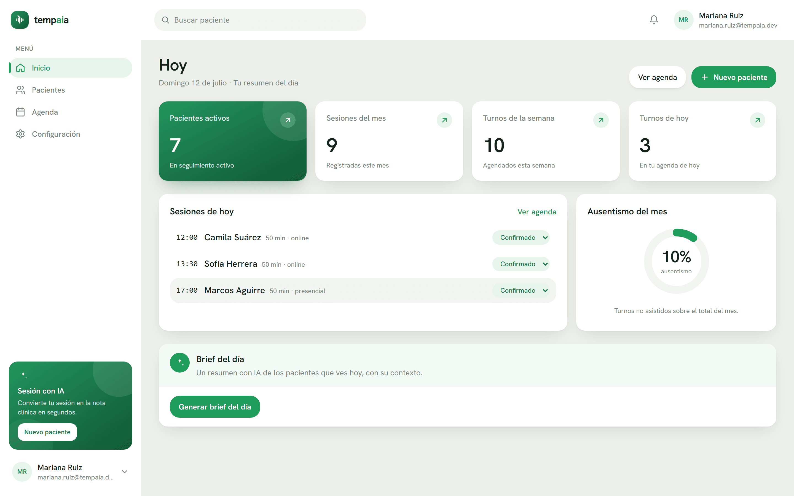Click the MR avatar in top bar
Image resolution: width=794 pixels, height=496 pixels.
(x=683, y=20)
